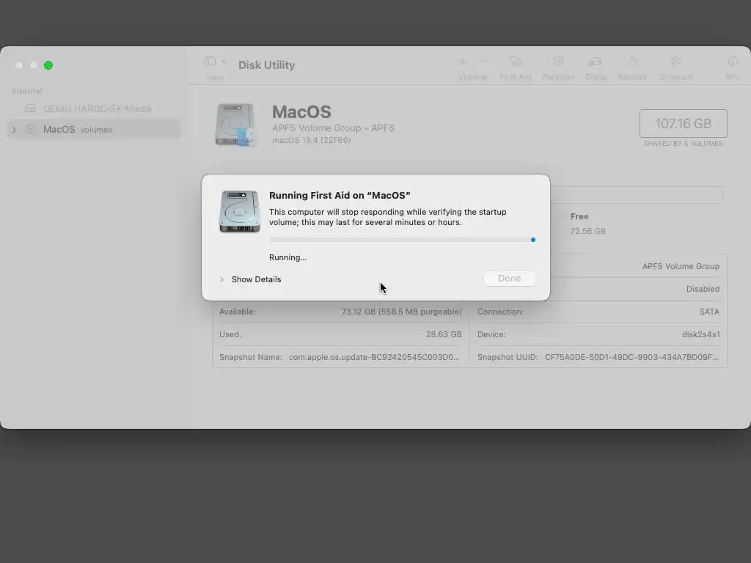The image size is (751, 563).
Task: Click the SHARED BY 5 VOLUMES label
Action: pos(683,144)
